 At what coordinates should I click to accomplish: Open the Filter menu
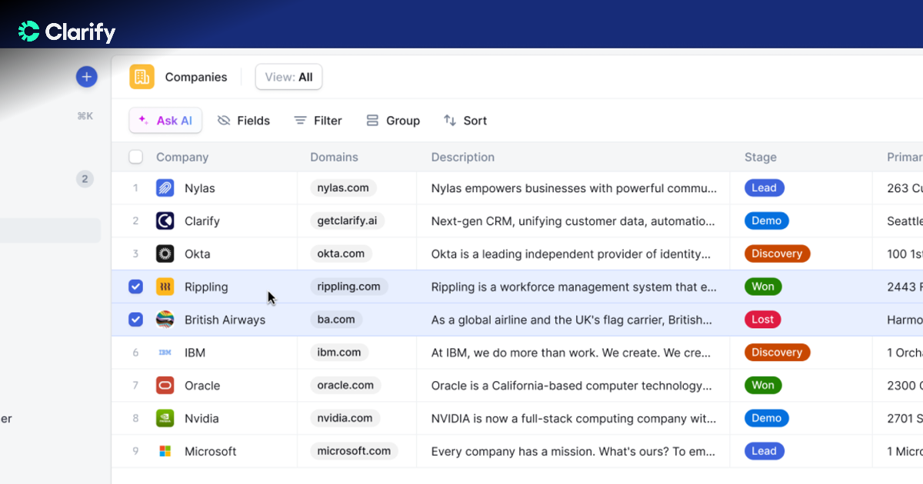(318, 121)
